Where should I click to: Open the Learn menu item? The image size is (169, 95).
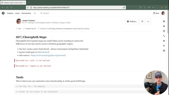click(x=17, y=13)
